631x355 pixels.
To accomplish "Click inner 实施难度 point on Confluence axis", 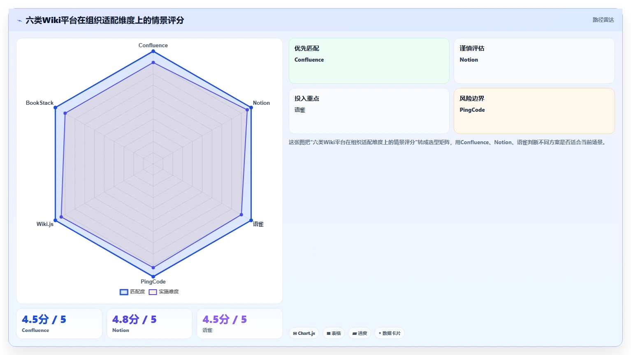I will pos(153,62).
